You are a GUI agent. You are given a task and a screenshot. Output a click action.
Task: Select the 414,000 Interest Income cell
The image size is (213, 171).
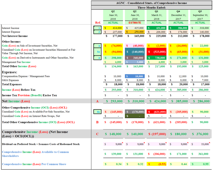113,28
